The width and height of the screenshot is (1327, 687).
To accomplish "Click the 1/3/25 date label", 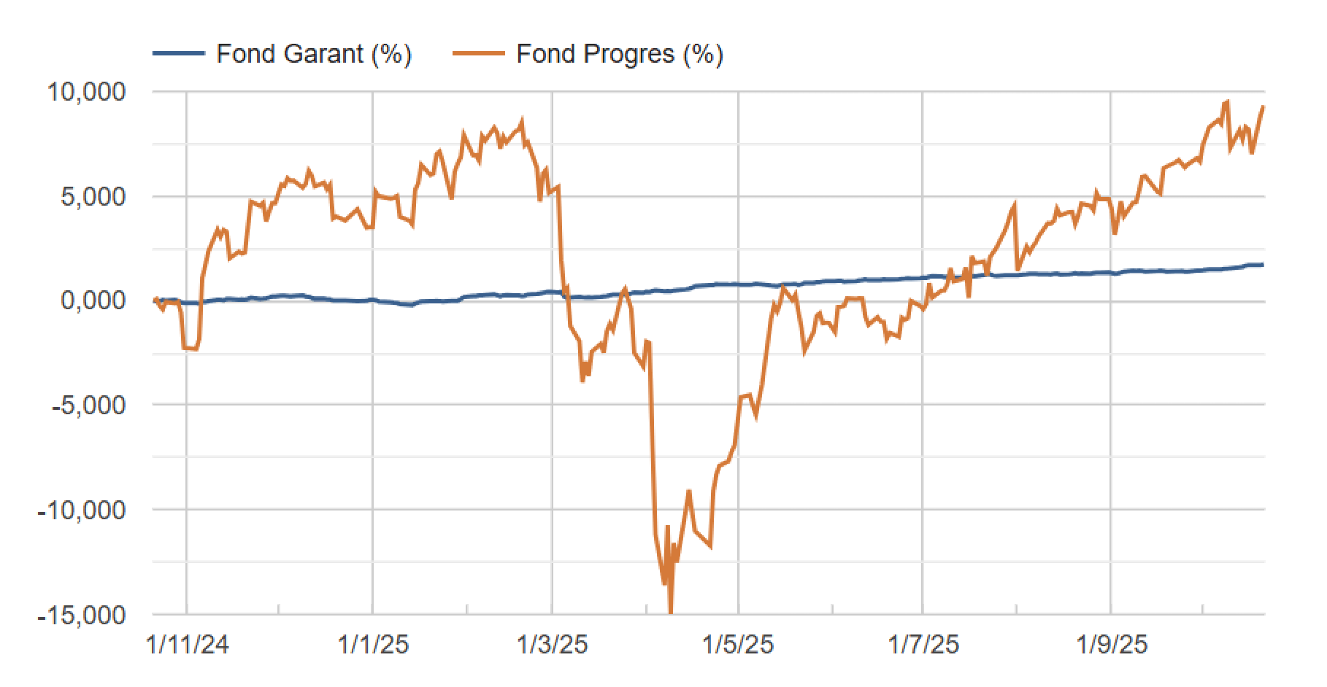I will click(552, 646).
